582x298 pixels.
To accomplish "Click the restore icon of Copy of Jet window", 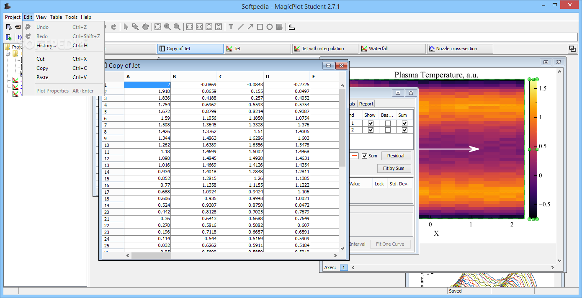I will (x=328, y=65).
